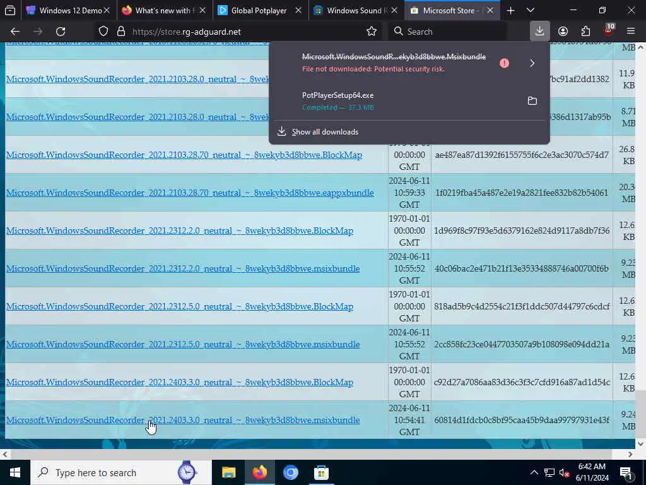Open the uBlock extension icon with badge
This screenshot has height=485, width=646.
coord(609,30)
